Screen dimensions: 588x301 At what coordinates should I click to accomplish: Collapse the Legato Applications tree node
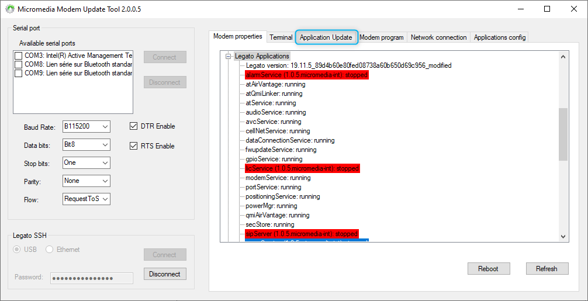click(228, 56)
